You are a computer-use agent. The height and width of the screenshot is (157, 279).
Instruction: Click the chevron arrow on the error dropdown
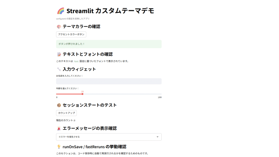tap(157, 137)
